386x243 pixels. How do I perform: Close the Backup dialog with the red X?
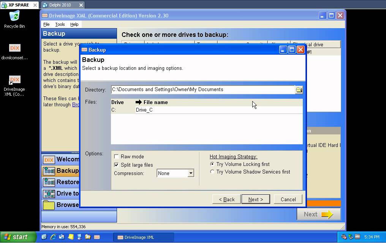pyautogui.click(x=301, y=50)
